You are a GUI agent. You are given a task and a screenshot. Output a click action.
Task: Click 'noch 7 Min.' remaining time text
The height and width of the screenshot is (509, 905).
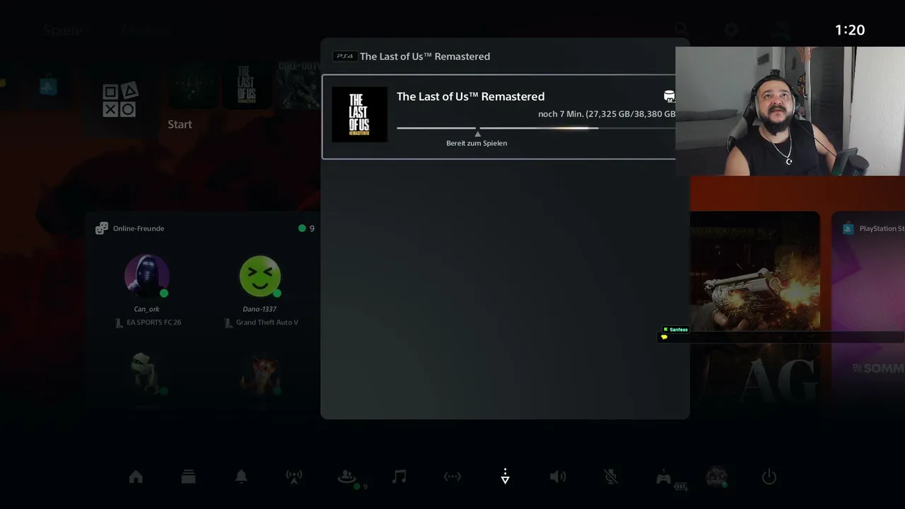(x=561, y=114)
